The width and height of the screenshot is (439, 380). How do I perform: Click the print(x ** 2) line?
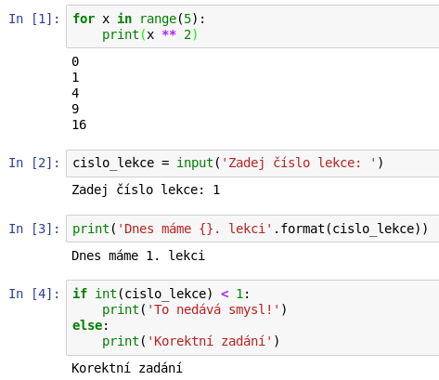149,34
